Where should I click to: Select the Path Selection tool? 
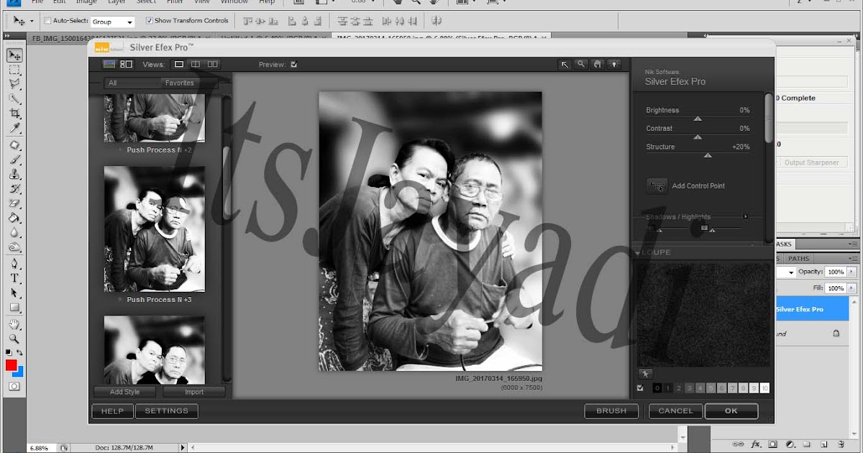pos(14,293)
